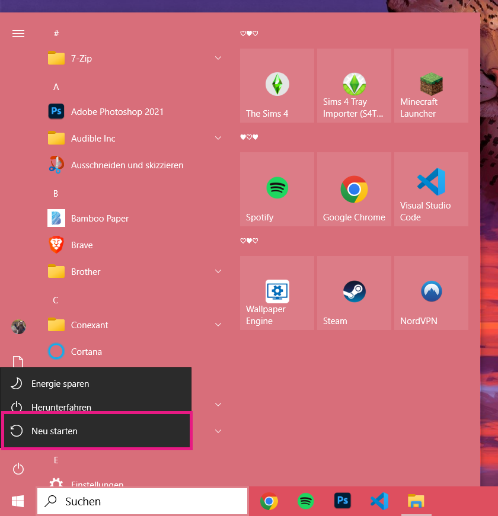This screenshot has width=498, height=516.
Task: Jump via the # letter header
Action: (x=56, y=33)
